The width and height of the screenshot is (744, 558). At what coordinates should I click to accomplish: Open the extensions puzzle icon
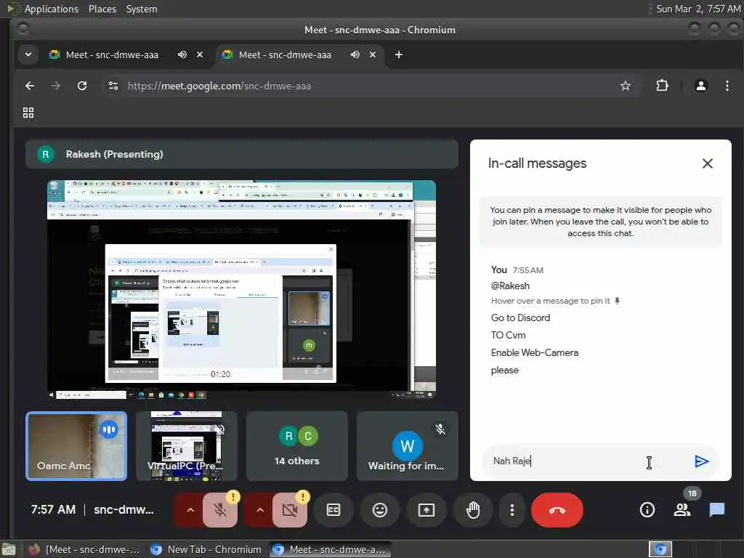[x=662, y=86]
